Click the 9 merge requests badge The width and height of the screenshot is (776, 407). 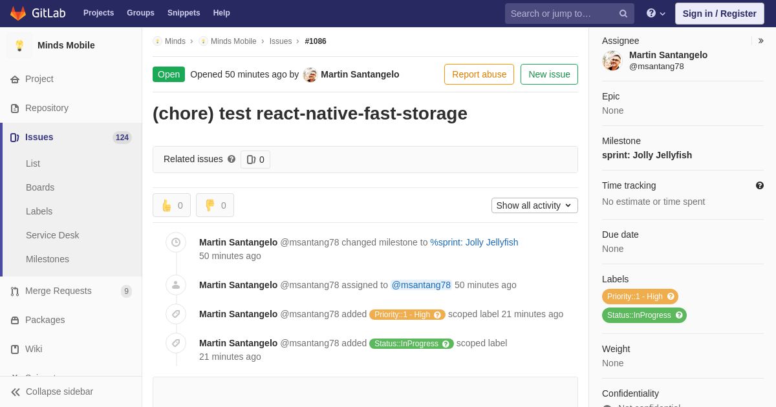(x=126, y=291)
